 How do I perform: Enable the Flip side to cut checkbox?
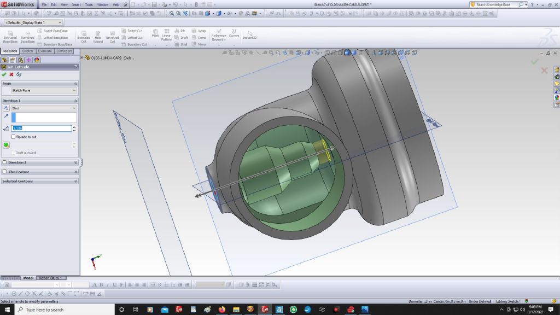click(14, 137)
